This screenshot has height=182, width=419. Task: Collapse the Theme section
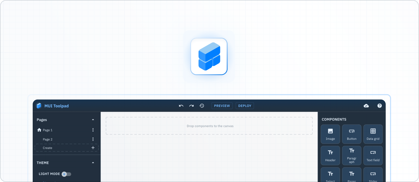[93, 163]
